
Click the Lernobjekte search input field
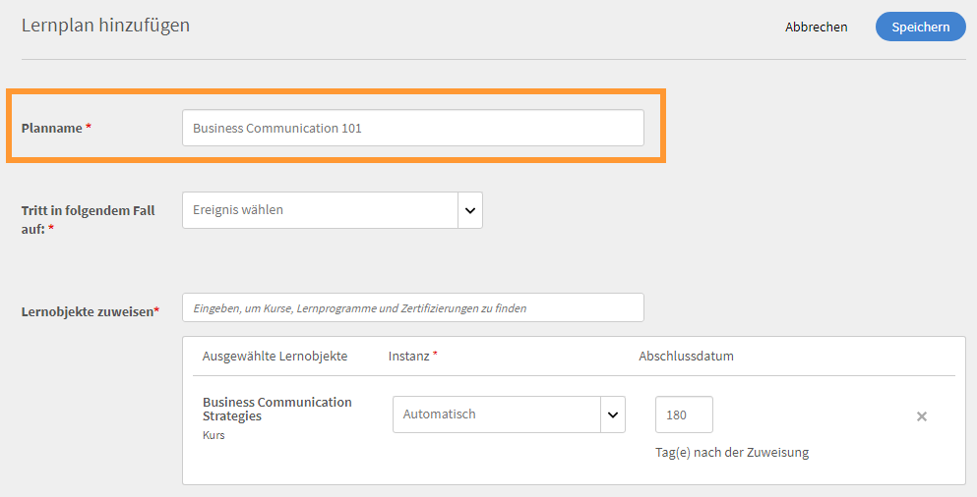[x=412, y=307]
